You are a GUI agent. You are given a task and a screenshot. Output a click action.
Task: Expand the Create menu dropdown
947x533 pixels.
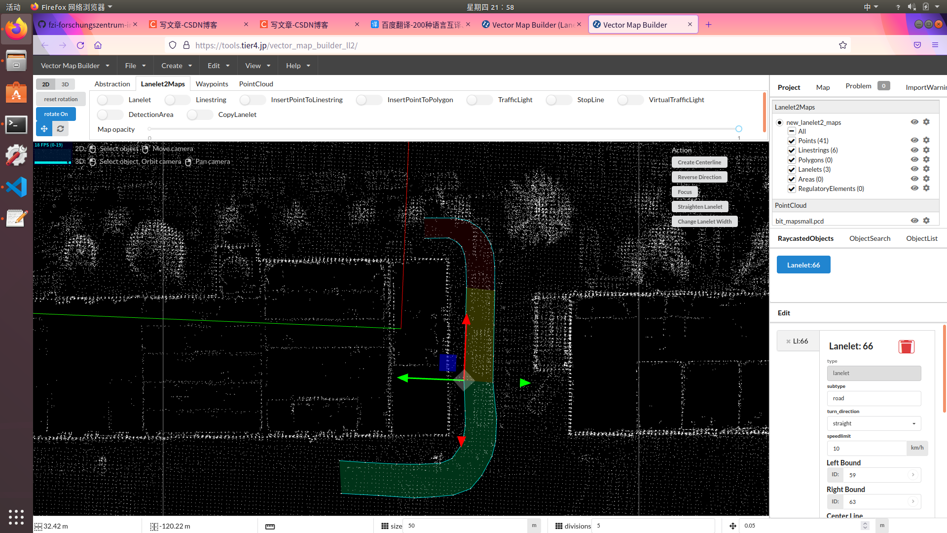coord(176,66)
